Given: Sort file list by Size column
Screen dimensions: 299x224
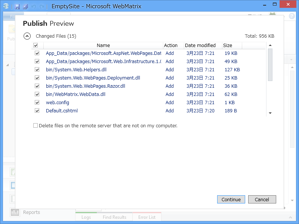Looking at the screenshot, I should [x=232, y=45].
